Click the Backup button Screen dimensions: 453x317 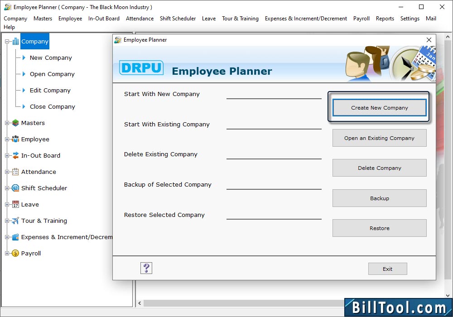pyautogui.click(x=379, y=198)
